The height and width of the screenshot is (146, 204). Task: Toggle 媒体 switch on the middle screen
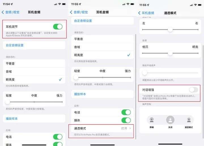[x=126, y=120]
